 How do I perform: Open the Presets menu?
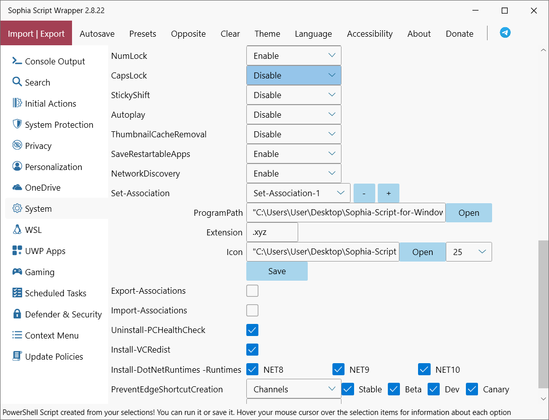[x=143, y=34]
